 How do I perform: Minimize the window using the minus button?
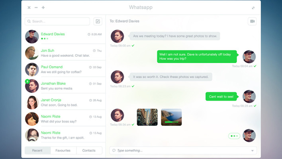pos(36,8)
